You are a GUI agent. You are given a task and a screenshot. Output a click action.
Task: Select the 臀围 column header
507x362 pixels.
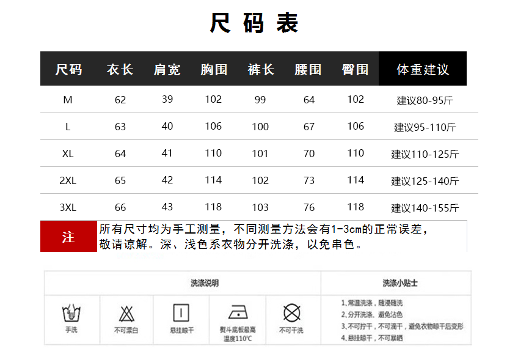(355, 70)
